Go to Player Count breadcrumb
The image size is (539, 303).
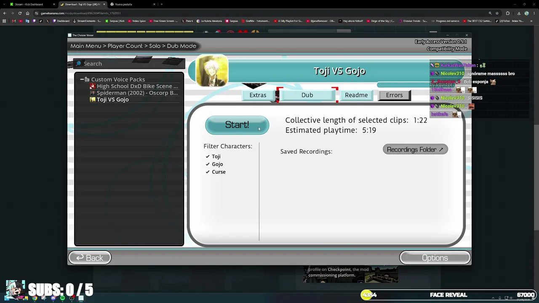pyautogui.click(x=125, y=46)
